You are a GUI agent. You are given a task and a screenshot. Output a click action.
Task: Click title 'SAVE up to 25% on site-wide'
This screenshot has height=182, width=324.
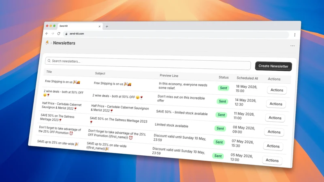(x=58, y=143)
